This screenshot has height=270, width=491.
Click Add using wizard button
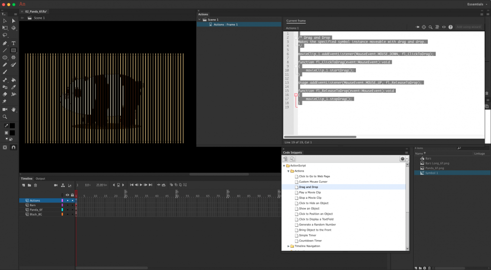468,27
